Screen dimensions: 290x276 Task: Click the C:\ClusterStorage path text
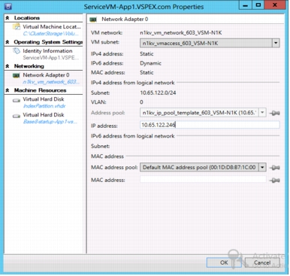coord(51,34)
